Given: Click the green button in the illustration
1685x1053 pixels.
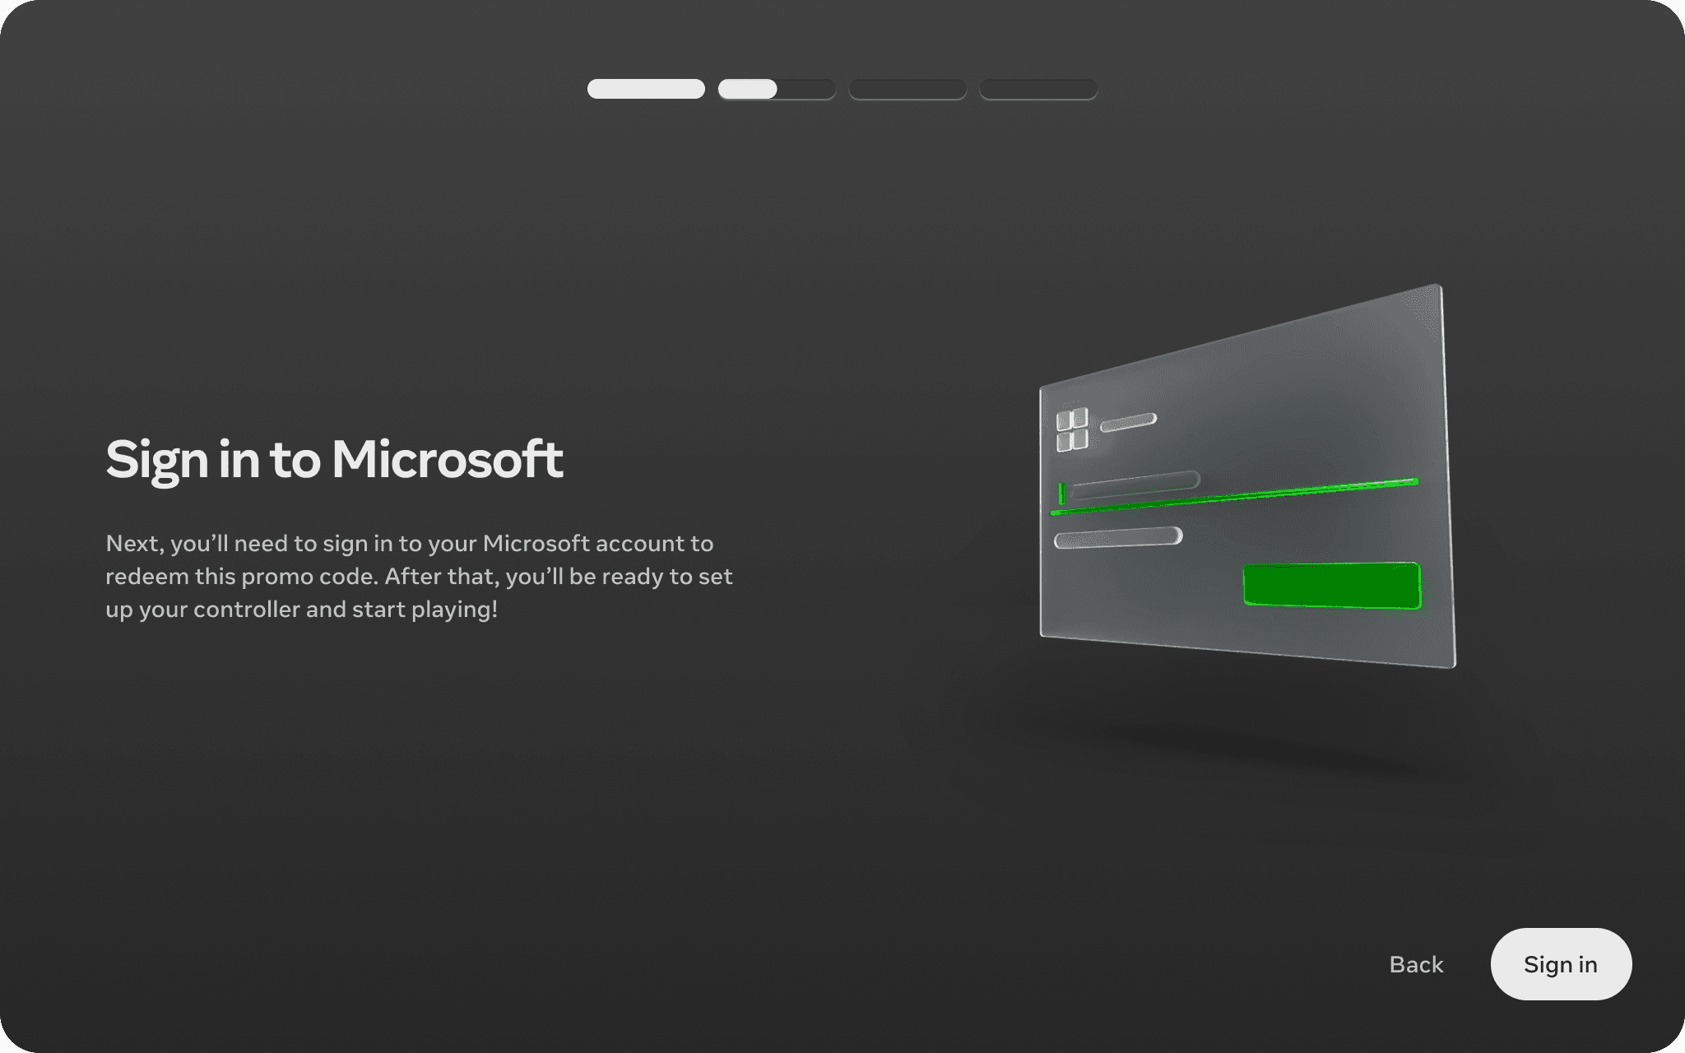Looking at the screenshot, I should 1331,586.
